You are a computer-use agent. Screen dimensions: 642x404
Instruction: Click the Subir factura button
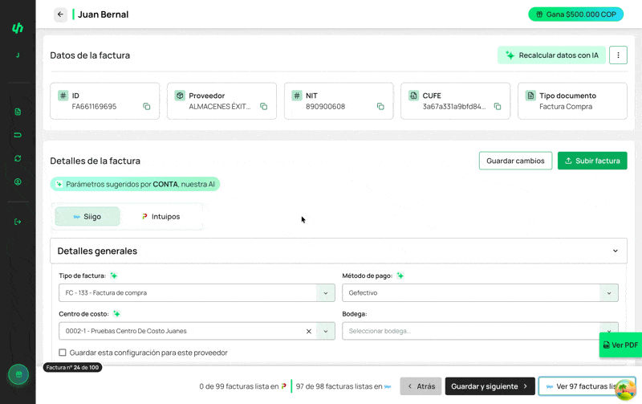click(x=592, y=161)
